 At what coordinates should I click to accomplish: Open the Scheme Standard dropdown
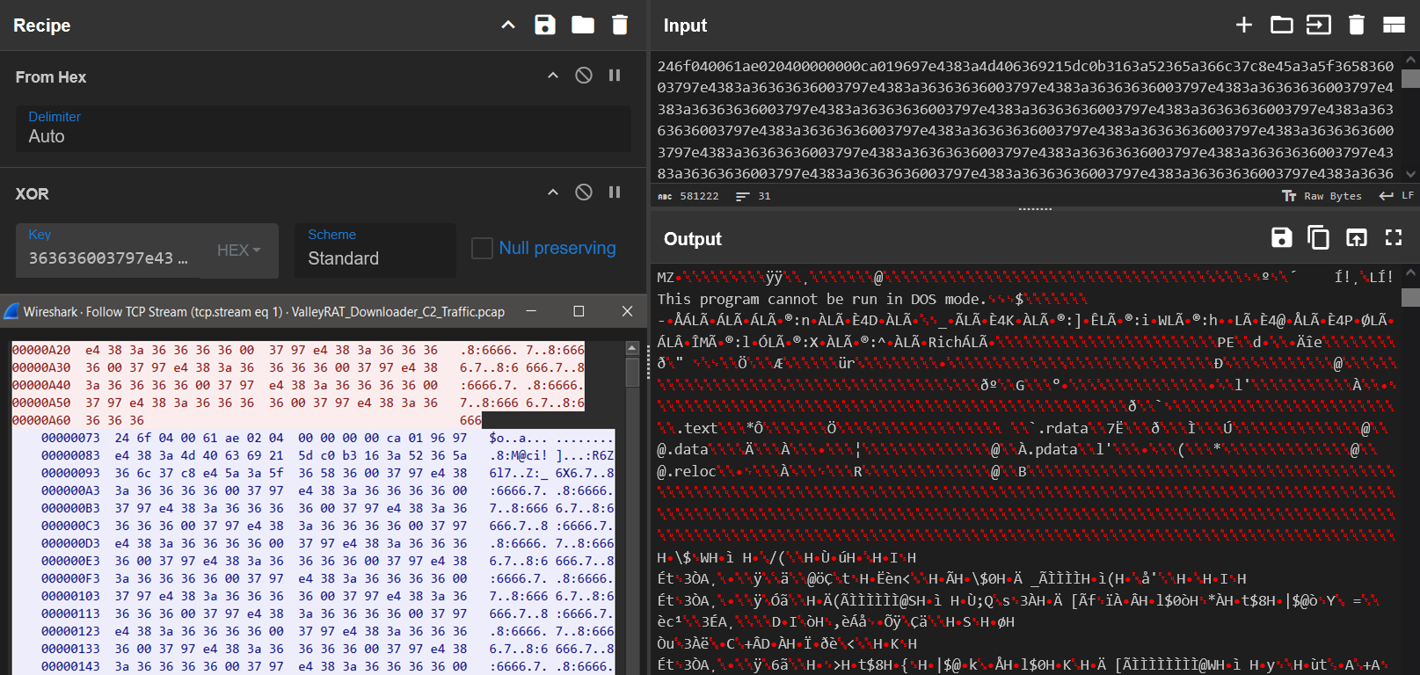pos(375,250)
